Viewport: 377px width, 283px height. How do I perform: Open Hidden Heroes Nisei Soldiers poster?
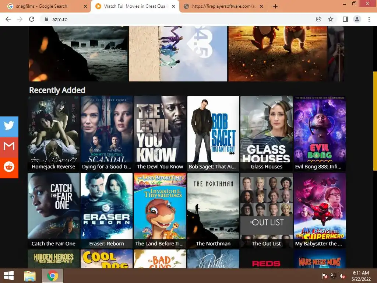[53, 259]
